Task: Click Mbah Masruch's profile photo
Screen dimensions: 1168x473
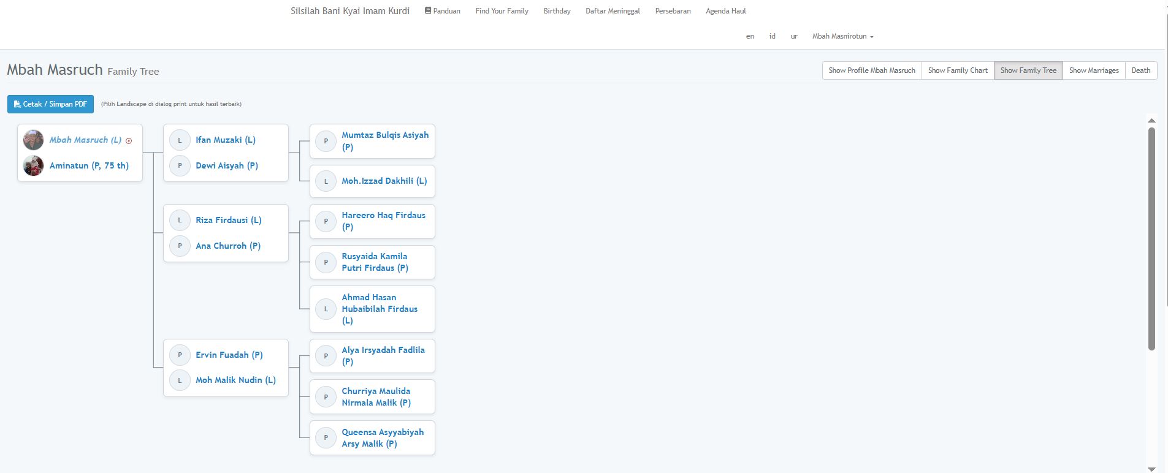Action: (x=33, y=140)
